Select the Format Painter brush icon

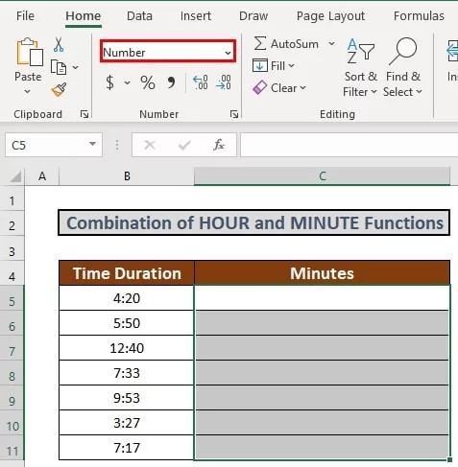pyautogui.click(x=59, y=90)
